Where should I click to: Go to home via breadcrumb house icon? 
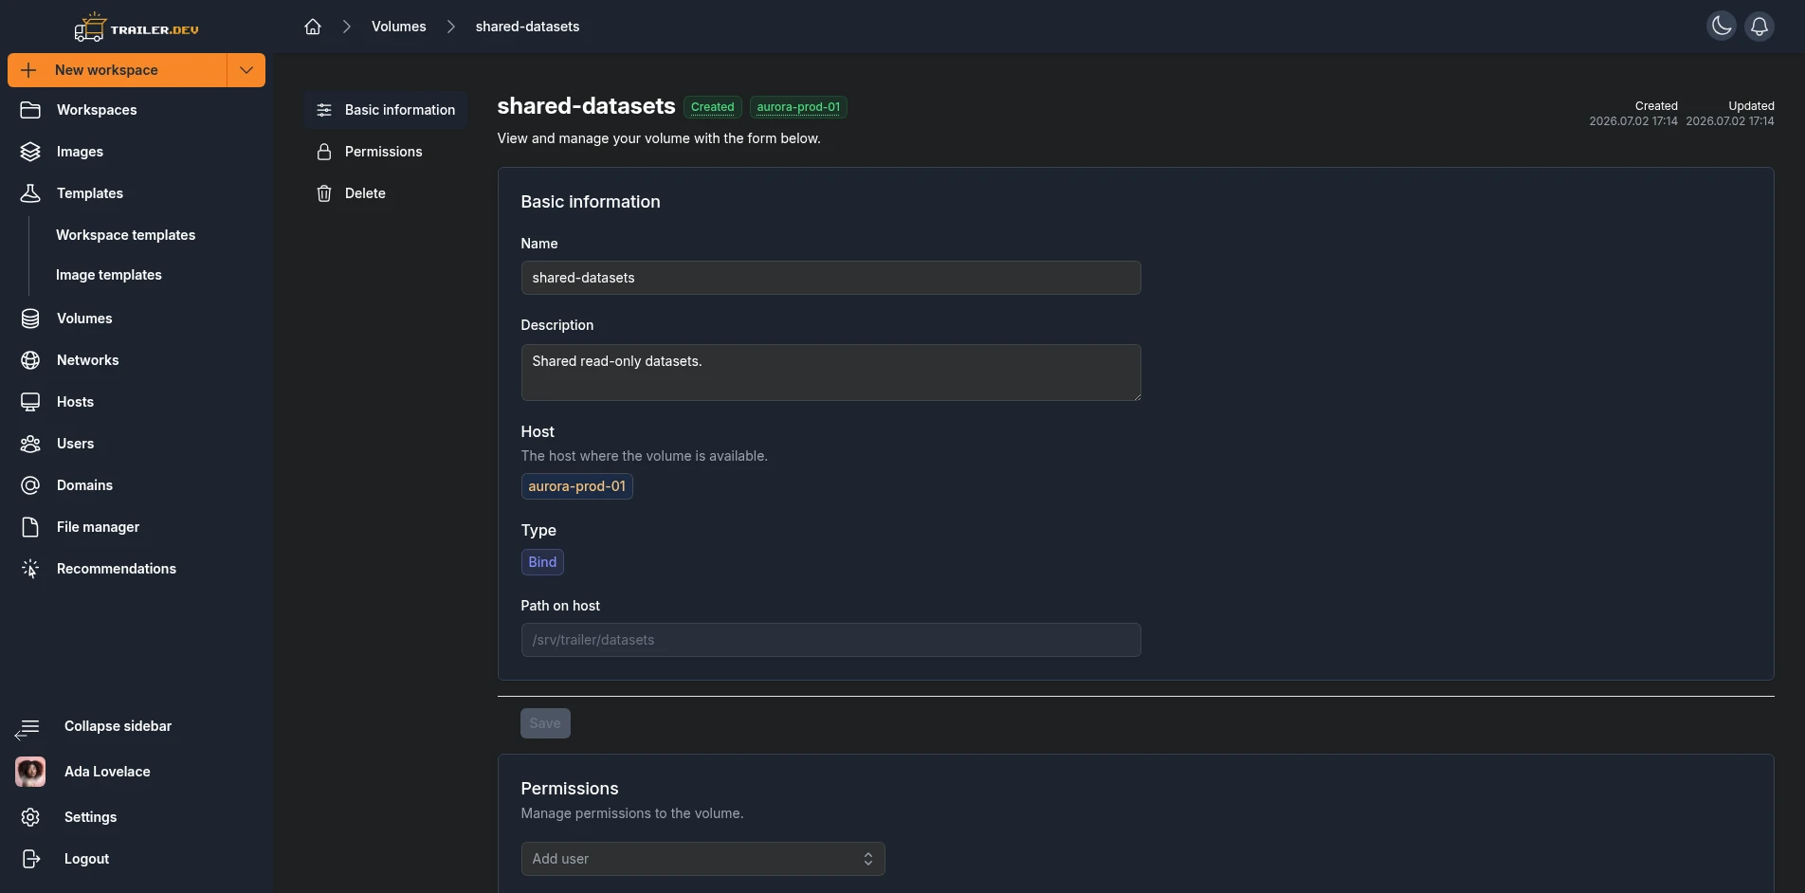coord(313,27)
